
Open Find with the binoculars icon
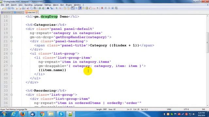coord(48,8)
